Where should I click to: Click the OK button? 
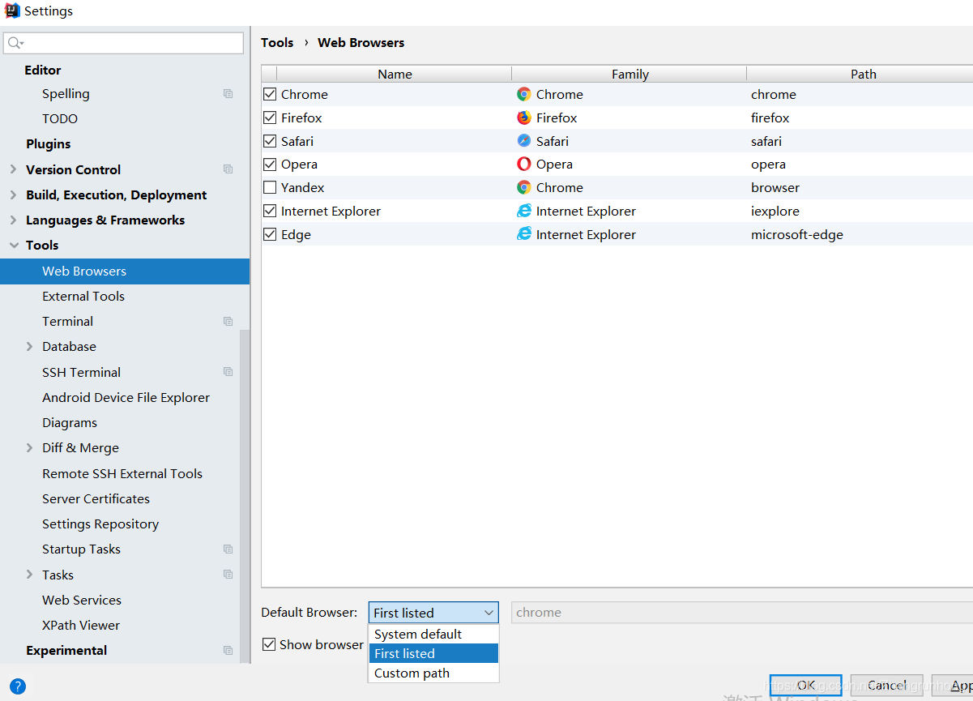tap(806, 686)
